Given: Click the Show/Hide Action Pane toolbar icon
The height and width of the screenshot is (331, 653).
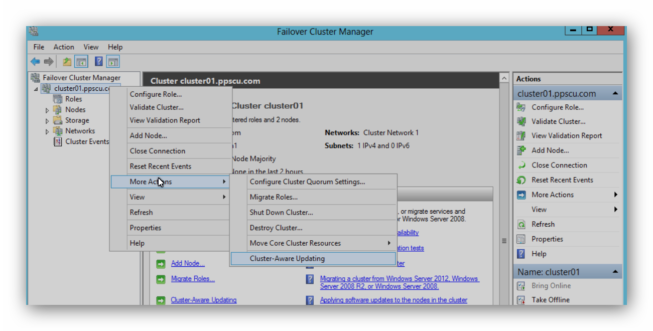Looking at the screenshot, I should coord(113,61).
